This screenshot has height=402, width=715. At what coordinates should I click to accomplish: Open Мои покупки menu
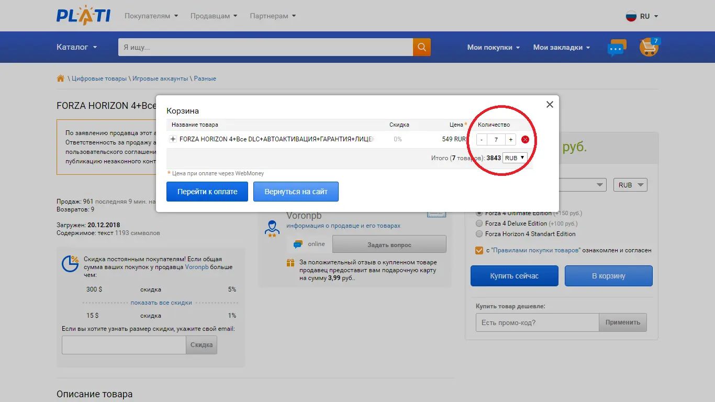point(494,47)
